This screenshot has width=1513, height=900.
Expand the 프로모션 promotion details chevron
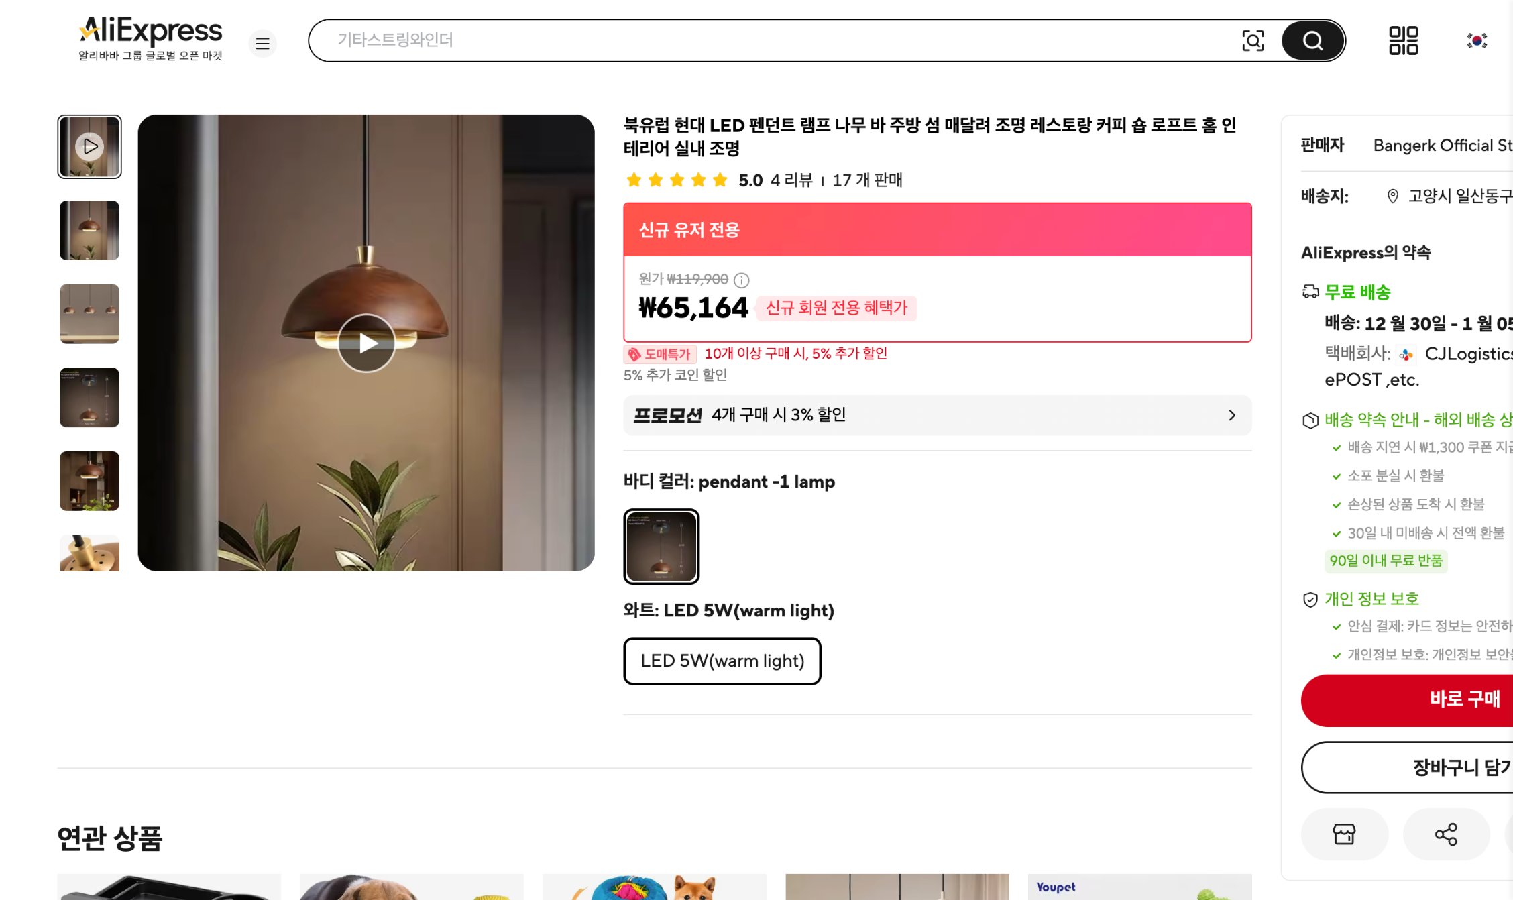(1232, 415)
